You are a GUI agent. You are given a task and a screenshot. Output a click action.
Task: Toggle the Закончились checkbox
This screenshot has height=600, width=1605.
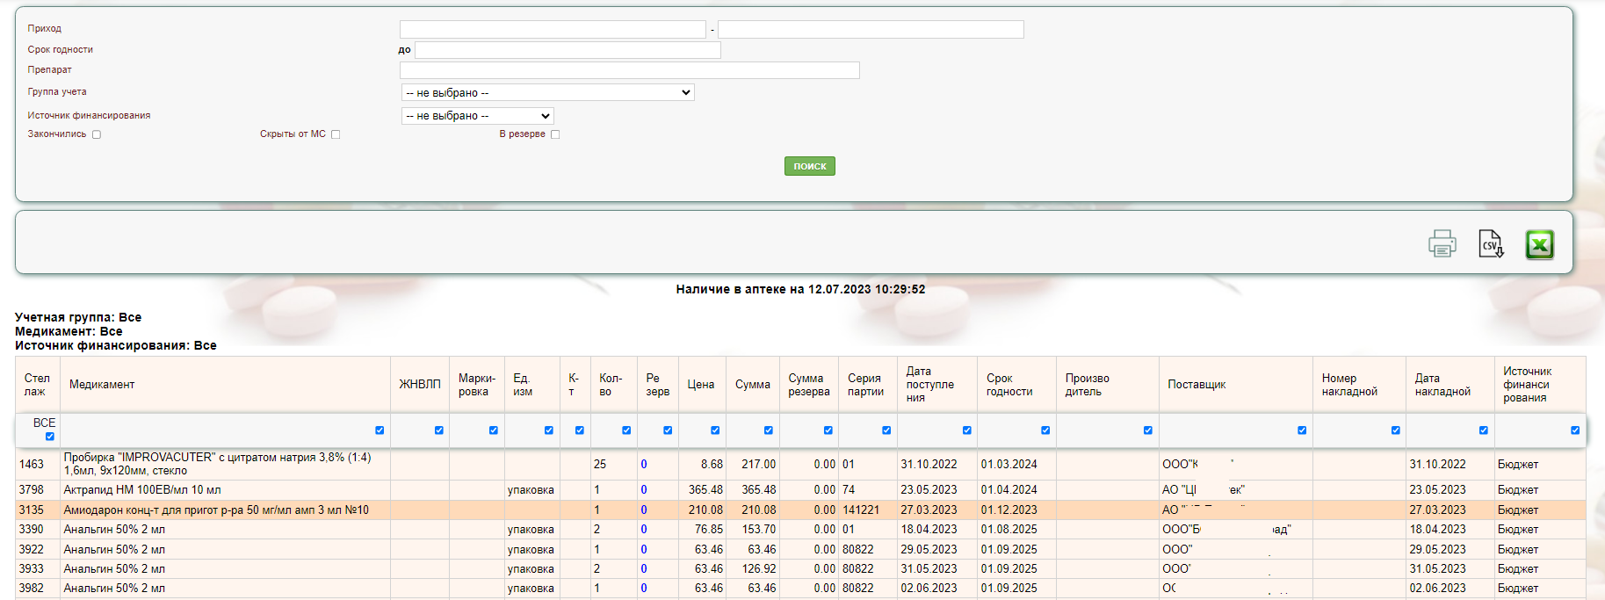(x=97, y=134)
